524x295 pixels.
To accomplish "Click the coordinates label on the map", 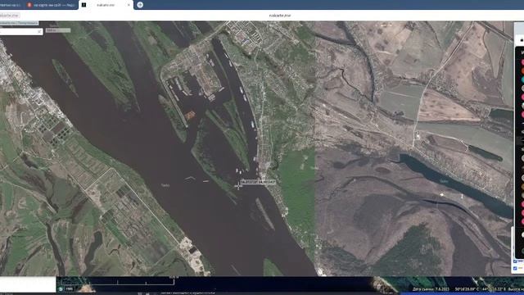I will click(258, 182).
